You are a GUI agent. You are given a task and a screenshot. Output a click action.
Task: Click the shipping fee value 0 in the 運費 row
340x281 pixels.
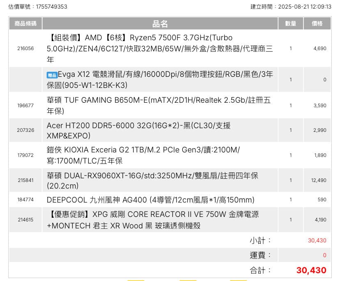pyautogui.click(x=325, y=255)
